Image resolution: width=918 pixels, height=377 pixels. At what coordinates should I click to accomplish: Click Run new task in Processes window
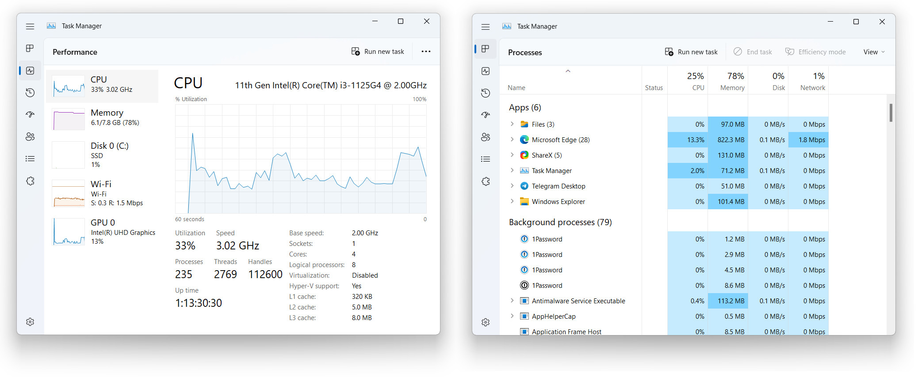pos(691,52)
